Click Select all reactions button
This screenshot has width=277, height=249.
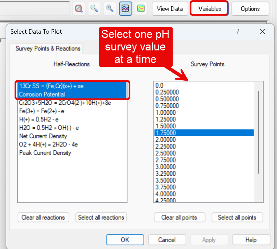101,217
